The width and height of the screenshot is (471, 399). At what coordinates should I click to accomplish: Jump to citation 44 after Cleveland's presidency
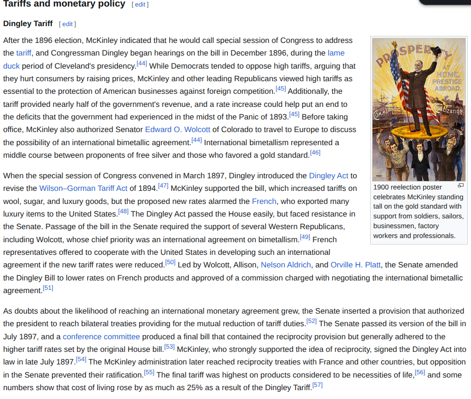(142, 63)
